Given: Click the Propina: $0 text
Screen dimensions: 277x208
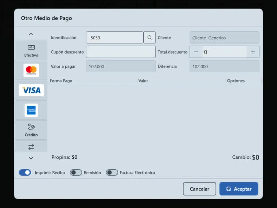Looking at the screenshot, I should coord(64,157).
